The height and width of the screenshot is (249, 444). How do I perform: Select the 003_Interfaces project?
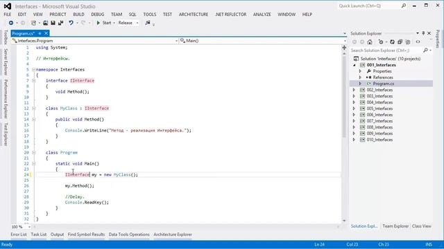[x=379, y=96]
